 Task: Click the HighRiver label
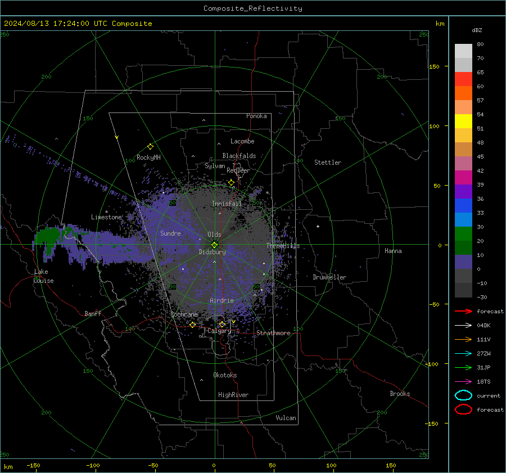click(x=233, y=395)
